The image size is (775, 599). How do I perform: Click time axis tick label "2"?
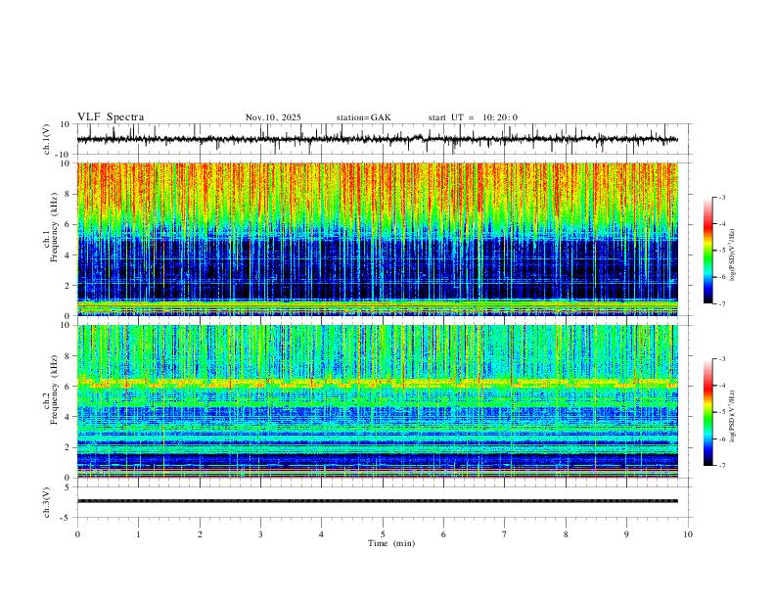click(200, 534)
